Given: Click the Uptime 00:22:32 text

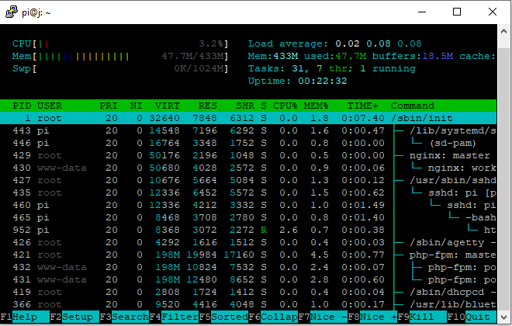Looking at the screenshot, I should pos(297,81).
